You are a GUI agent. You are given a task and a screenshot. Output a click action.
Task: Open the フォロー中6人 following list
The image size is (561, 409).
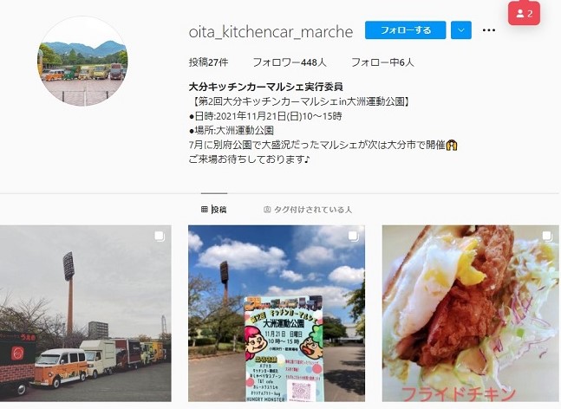click(x=382, y=62)
